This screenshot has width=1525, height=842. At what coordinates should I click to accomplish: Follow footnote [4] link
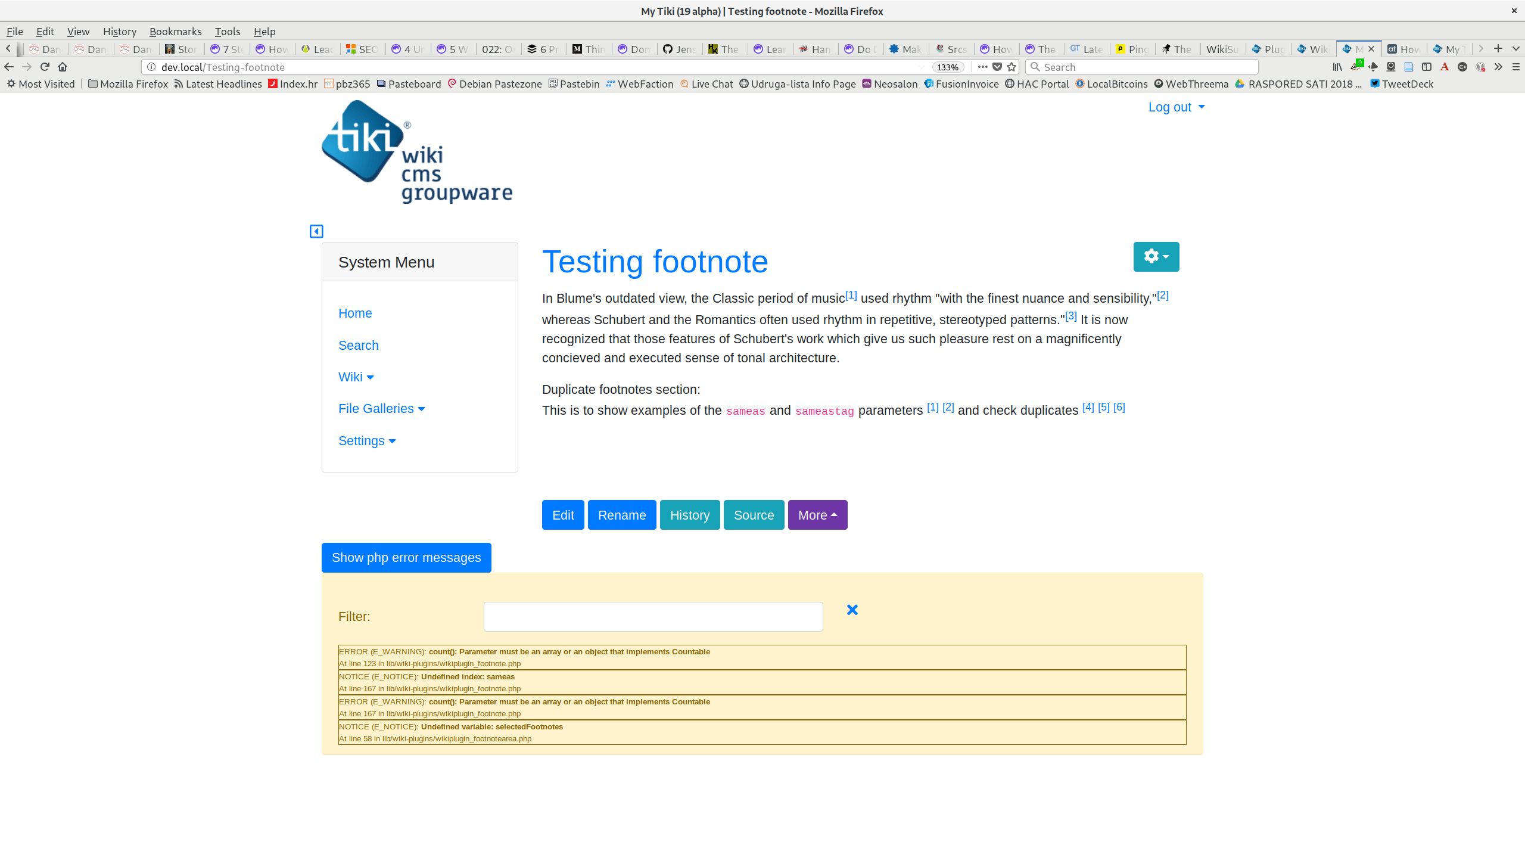point(1088,407)
